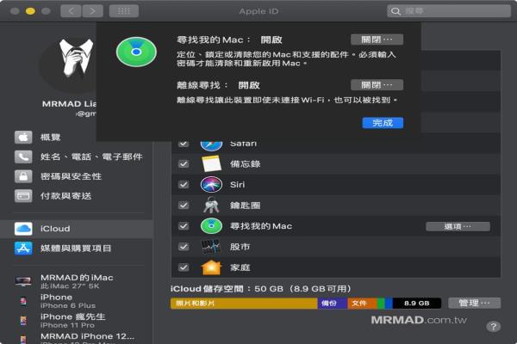Click the 照片和影片 storage bar segment
Screen dimensions: 517x344
coord(244,304)
